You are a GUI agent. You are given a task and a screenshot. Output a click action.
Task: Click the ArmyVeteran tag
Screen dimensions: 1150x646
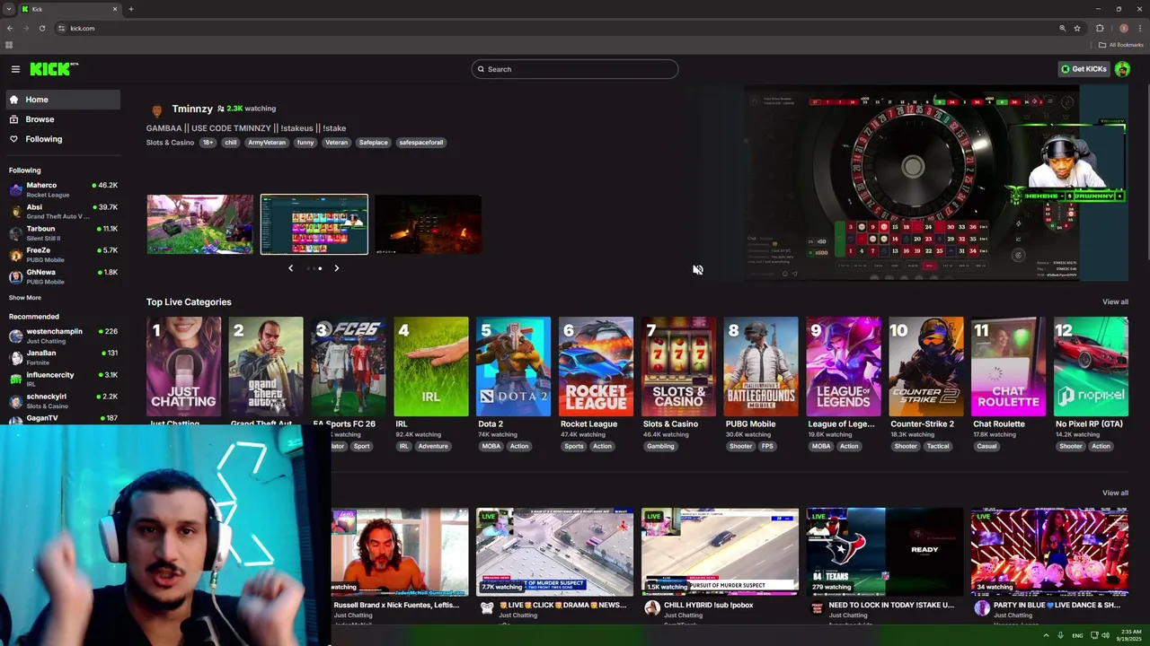click(x=267, y=143)
